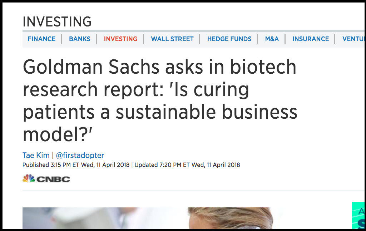
Task: Click the large INVESTING section heading
Action: click(x=57, y=22)
